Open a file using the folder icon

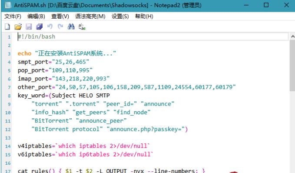18,27
